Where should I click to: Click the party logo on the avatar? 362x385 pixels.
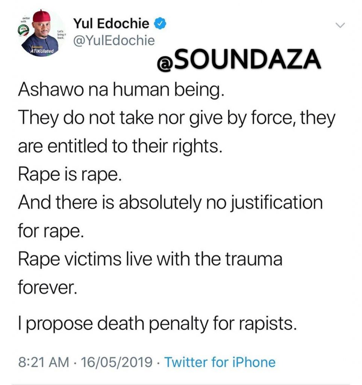click(x=24, y=32)
